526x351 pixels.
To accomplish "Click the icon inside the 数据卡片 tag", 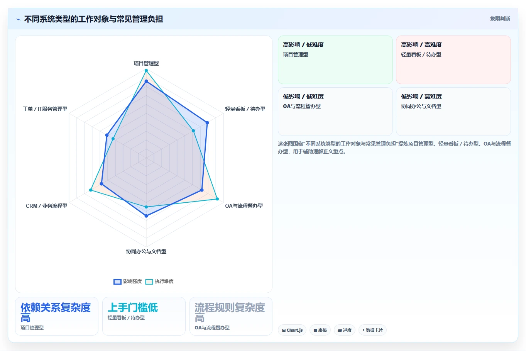I will [x=364, y=330].
